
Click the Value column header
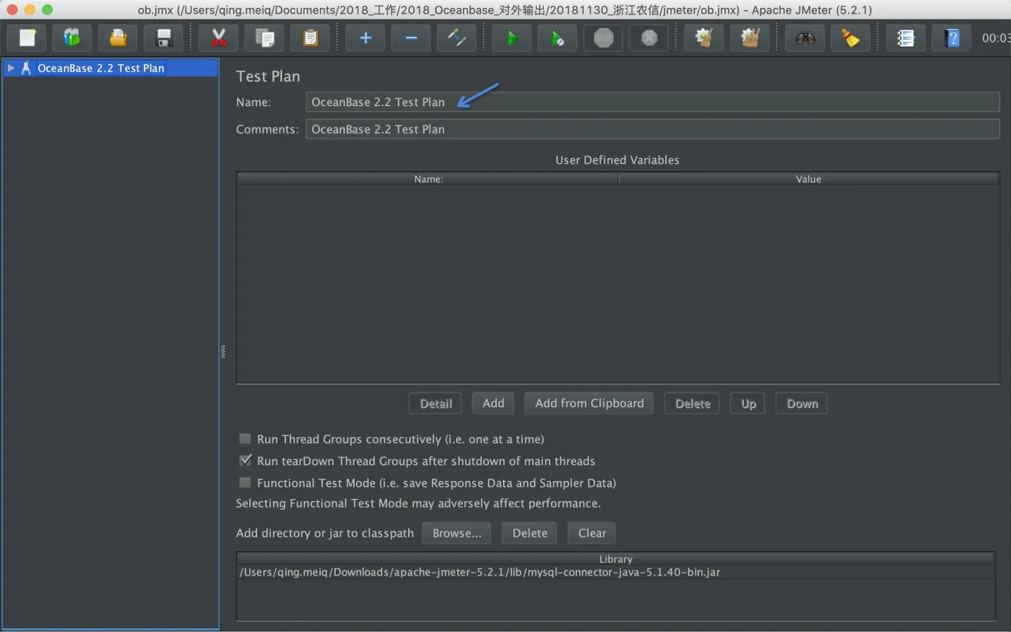click(808, 178)
